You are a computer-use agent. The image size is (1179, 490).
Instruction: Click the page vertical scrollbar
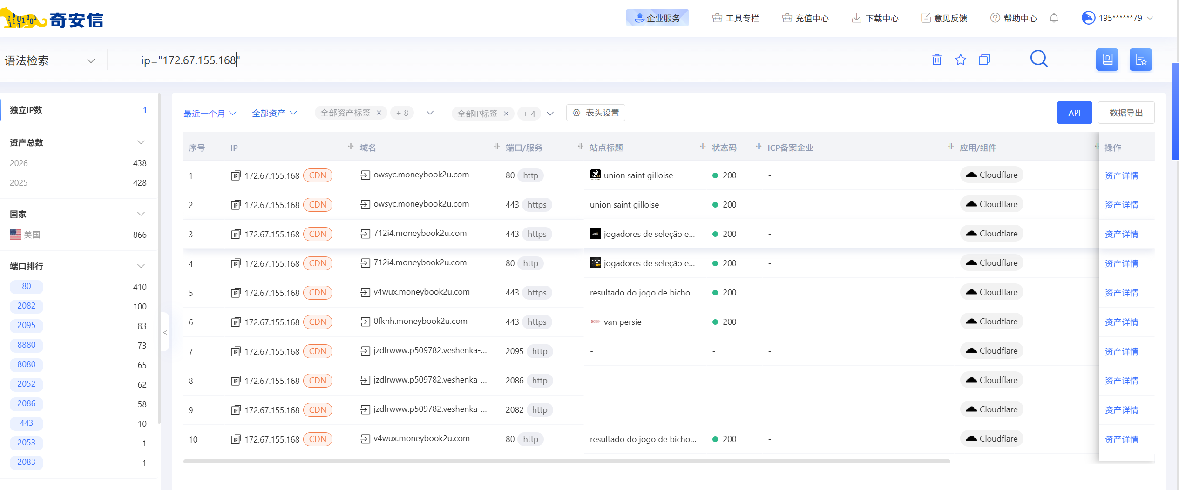tap(1175, 112)
